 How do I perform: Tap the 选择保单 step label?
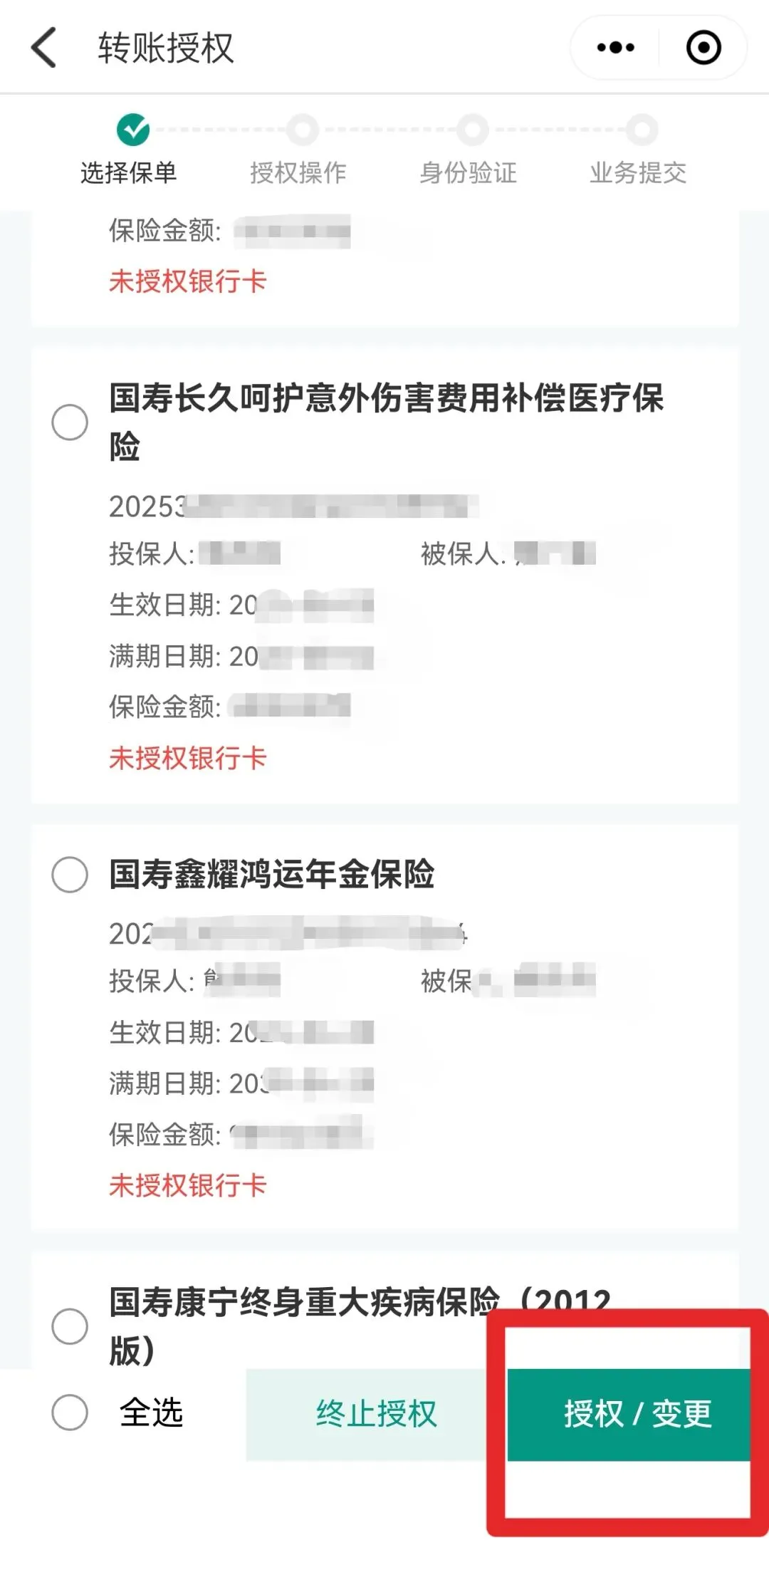click(x=128, y=172)
